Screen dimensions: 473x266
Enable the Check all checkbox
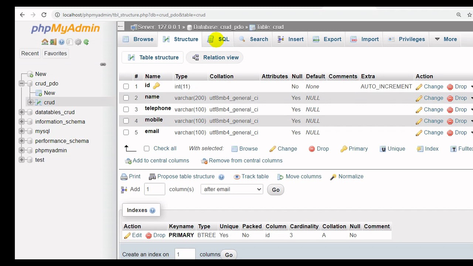coord(147,149)
